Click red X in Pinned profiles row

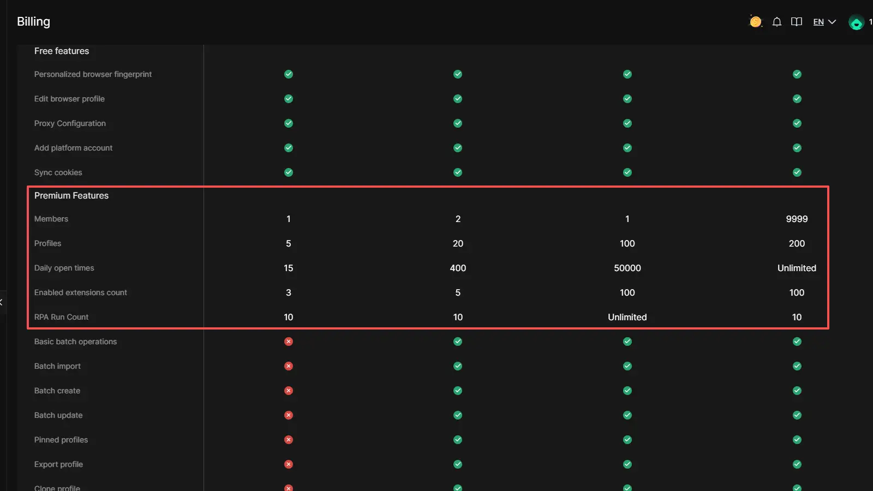289,440
